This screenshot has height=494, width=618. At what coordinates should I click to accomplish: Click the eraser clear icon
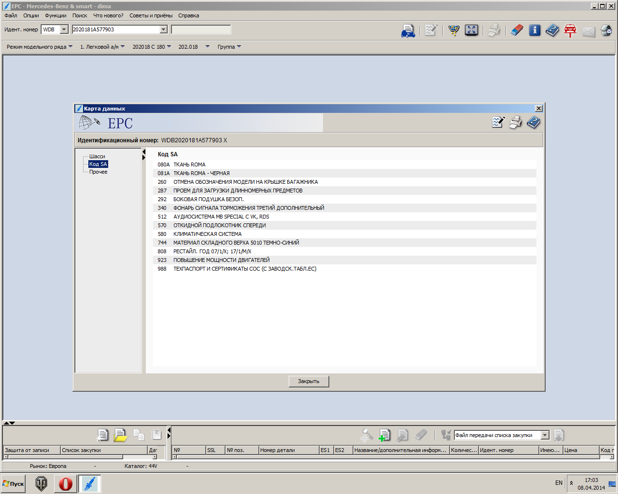(517, 30)
